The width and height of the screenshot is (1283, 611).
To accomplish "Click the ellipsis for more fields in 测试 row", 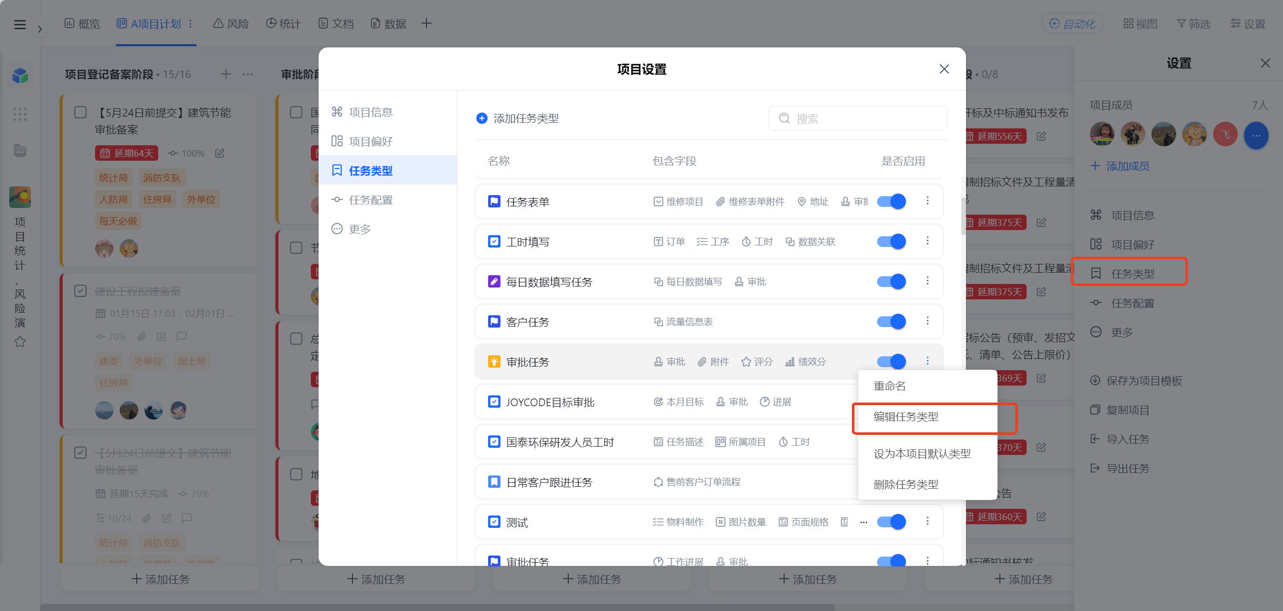I will (x=864, y=522).
